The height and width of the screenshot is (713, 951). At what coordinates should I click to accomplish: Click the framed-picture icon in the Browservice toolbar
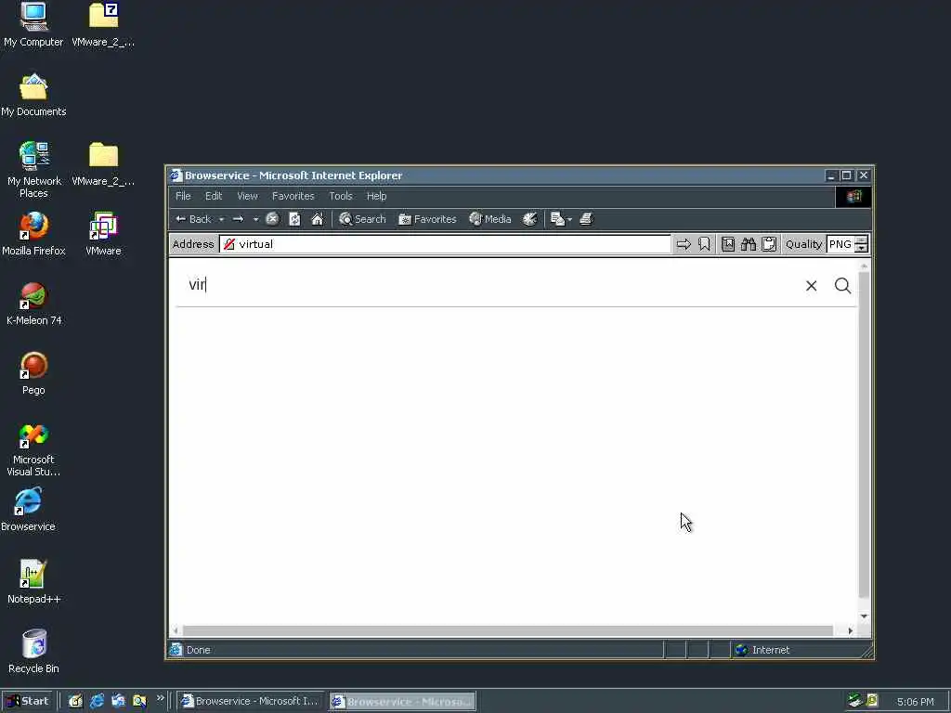[x=728, y=244]
